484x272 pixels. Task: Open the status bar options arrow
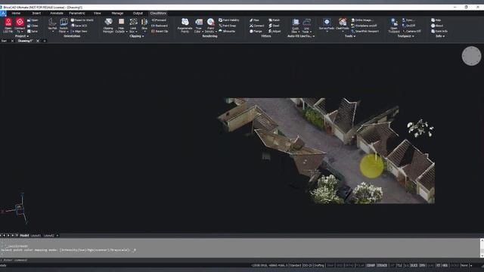click(471, 265)
